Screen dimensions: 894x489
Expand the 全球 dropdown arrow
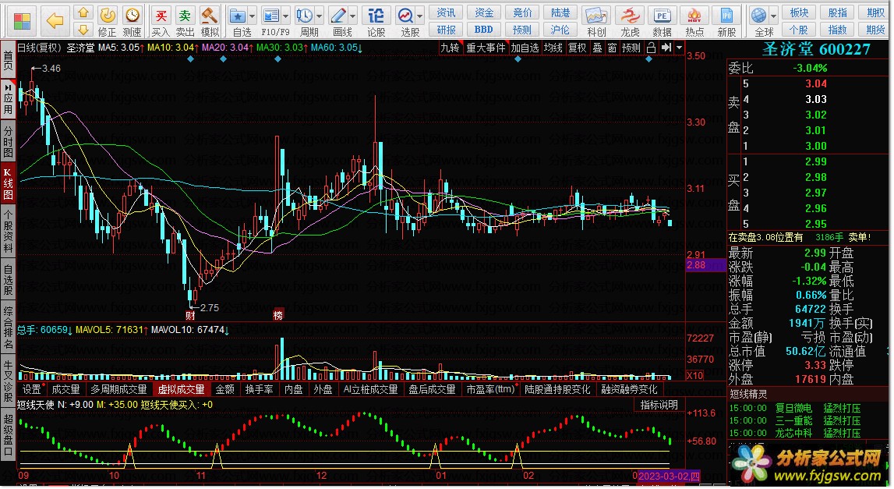[774, 16]
